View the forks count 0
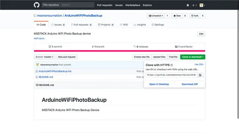The height and width of the screenshot is (134, 239). click(x=203, y=16)
